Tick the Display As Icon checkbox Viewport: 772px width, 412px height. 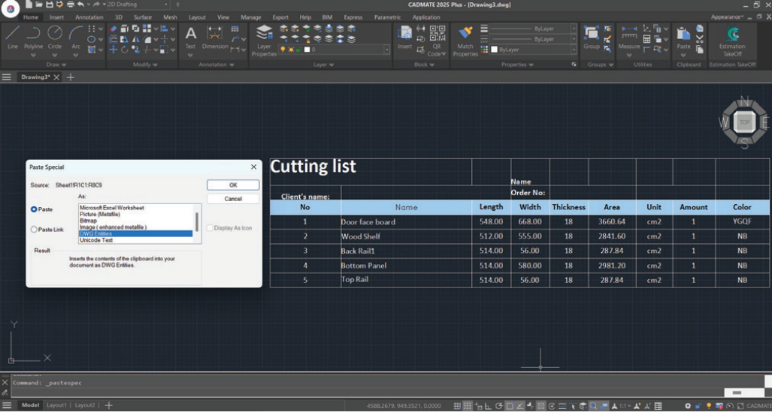point(210,228)
